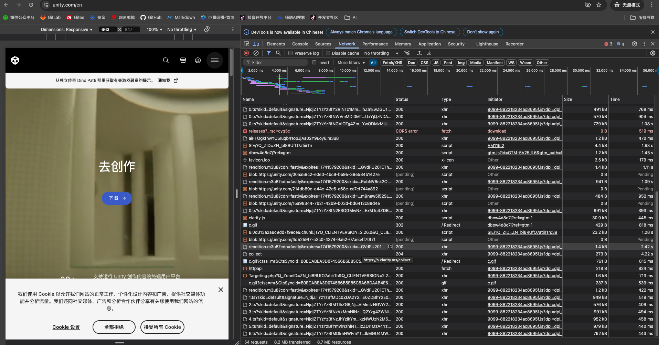Open the Performance tab
The width and height of the screenshot is (659, 345).
click(x=375, y=44)
